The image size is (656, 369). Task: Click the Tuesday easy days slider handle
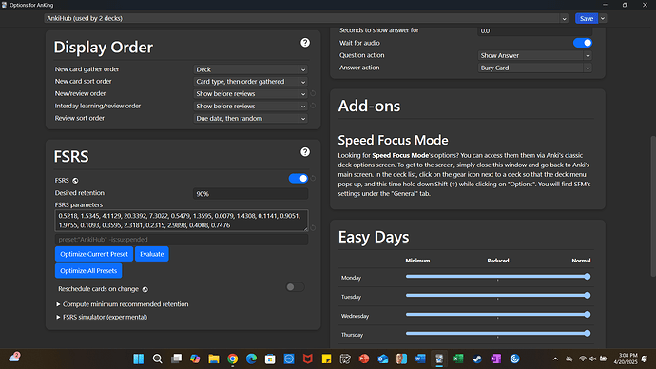tap(588, 296)
